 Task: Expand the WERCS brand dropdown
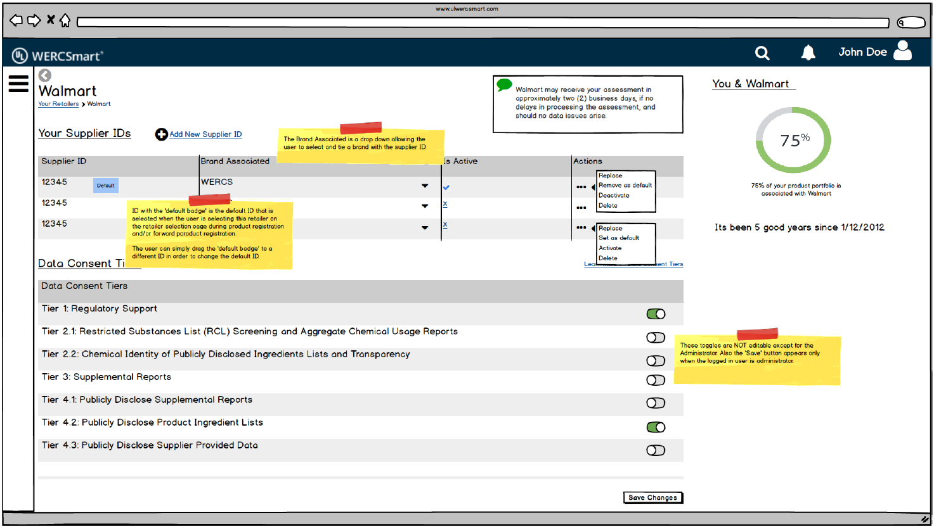coord(425,186)
